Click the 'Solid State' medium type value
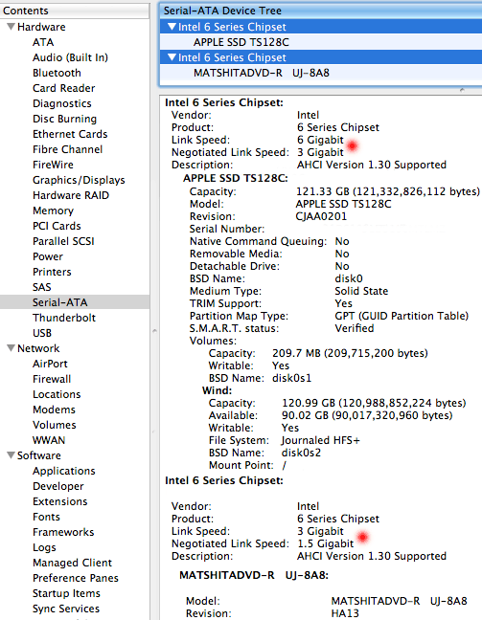Viewport: 482px width, 620px height. [361, 291]
